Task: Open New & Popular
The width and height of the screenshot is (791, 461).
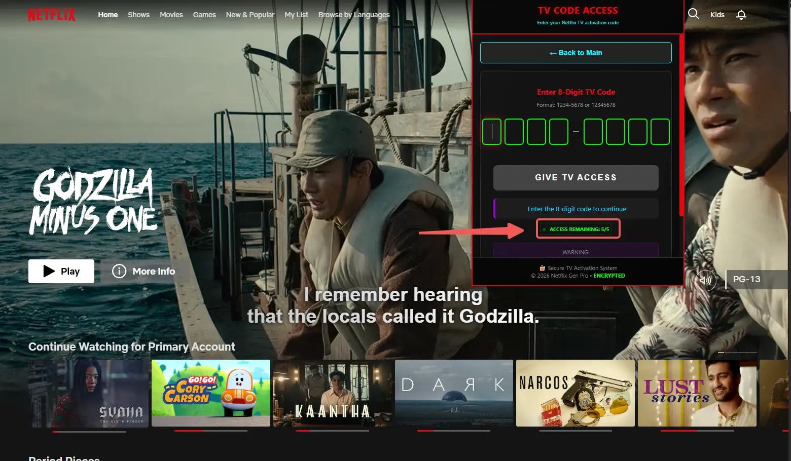Action: pyautogui.click(x=250, y=15)
